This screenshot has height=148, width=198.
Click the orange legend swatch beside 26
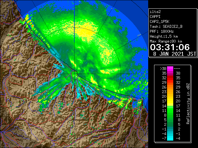tap(170, 87)
